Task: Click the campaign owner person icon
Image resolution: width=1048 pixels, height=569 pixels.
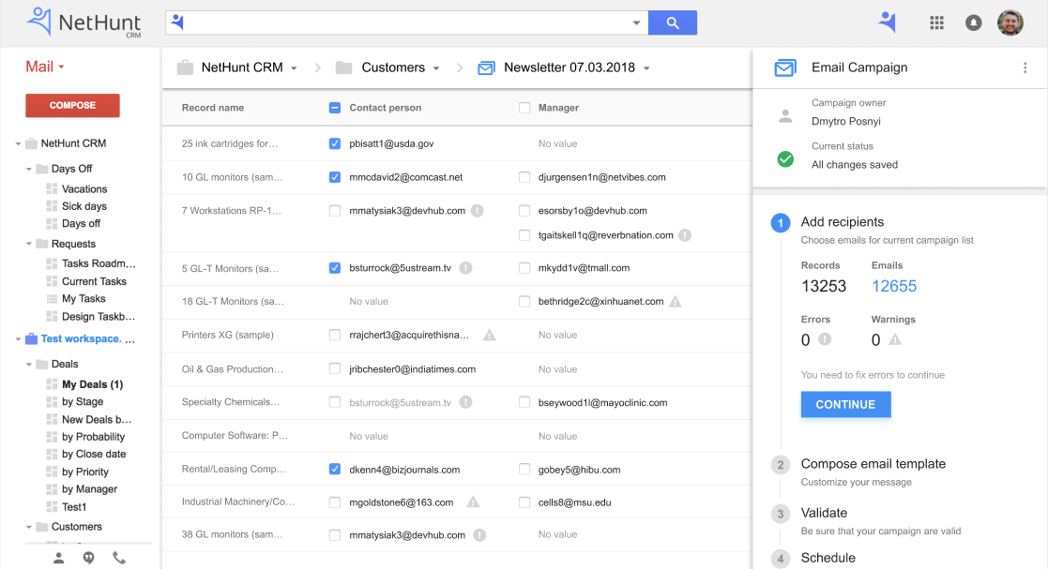Action: 785,116
